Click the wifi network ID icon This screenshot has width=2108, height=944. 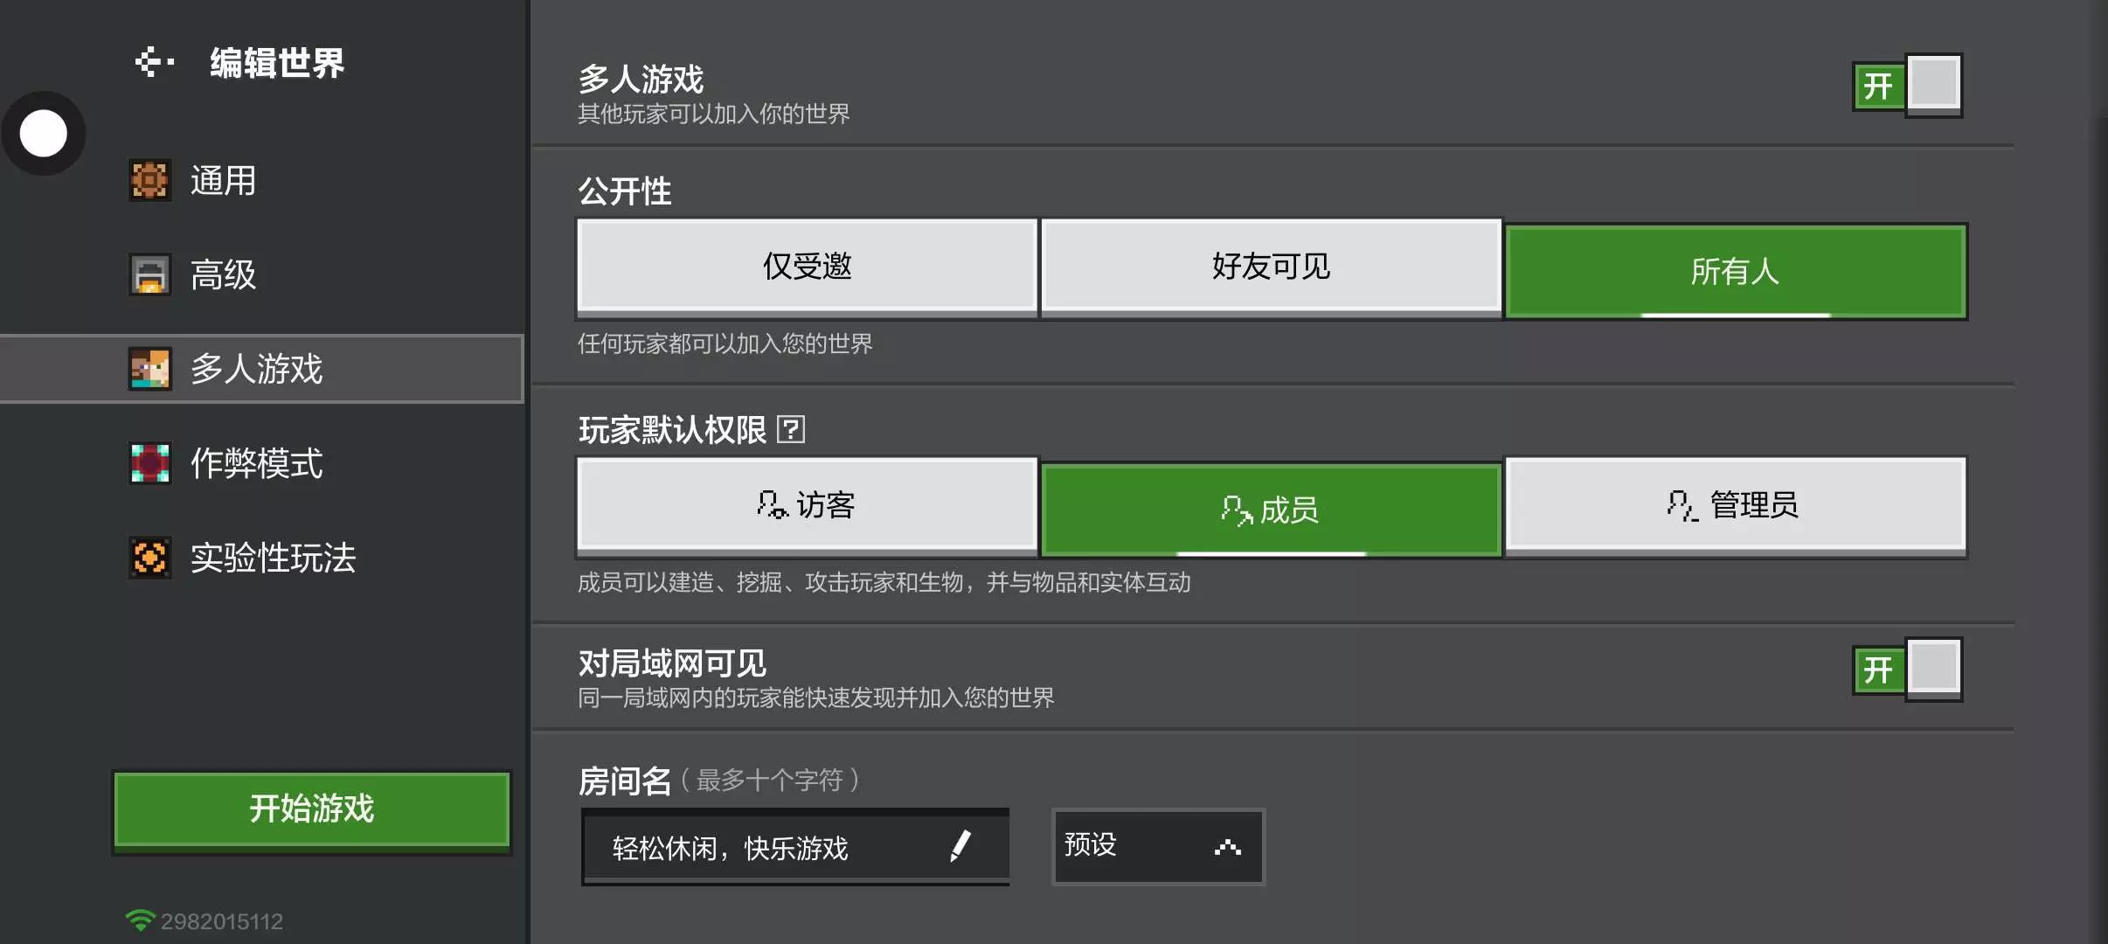click(139, 920)
